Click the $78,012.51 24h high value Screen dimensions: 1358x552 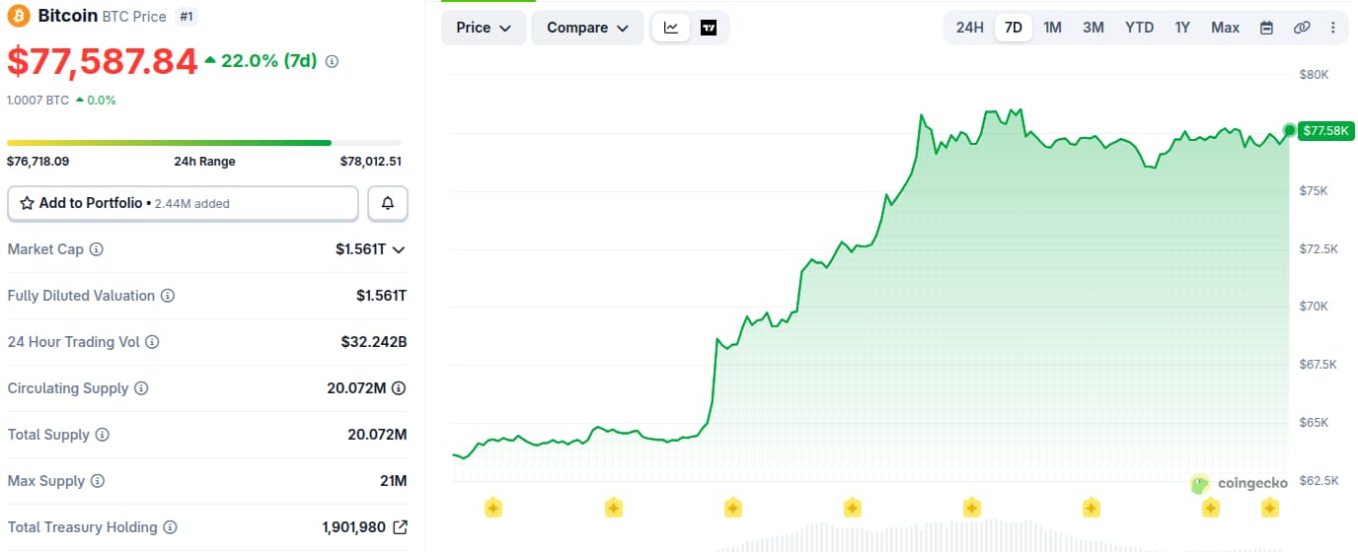(370, 162)
